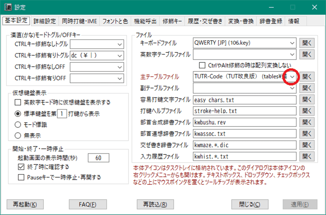This screenshot has width=326, height=215.
Task: Click 開く for 打鍵ヘルプファイル
Action: coord(307,111)
